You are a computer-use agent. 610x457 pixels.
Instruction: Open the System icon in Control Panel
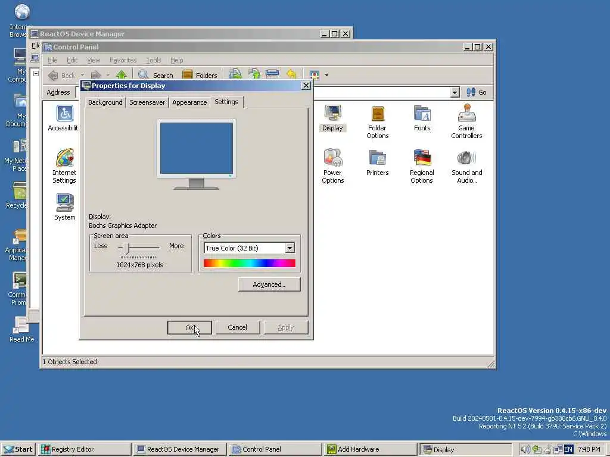pos(64,207)
